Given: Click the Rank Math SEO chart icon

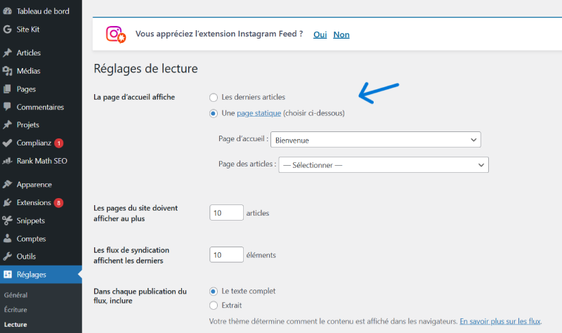Looking at the screenshot, I should point(7,161).
